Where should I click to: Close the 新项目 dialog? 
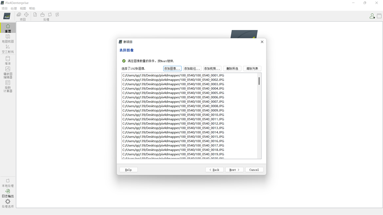coord(262,42)
